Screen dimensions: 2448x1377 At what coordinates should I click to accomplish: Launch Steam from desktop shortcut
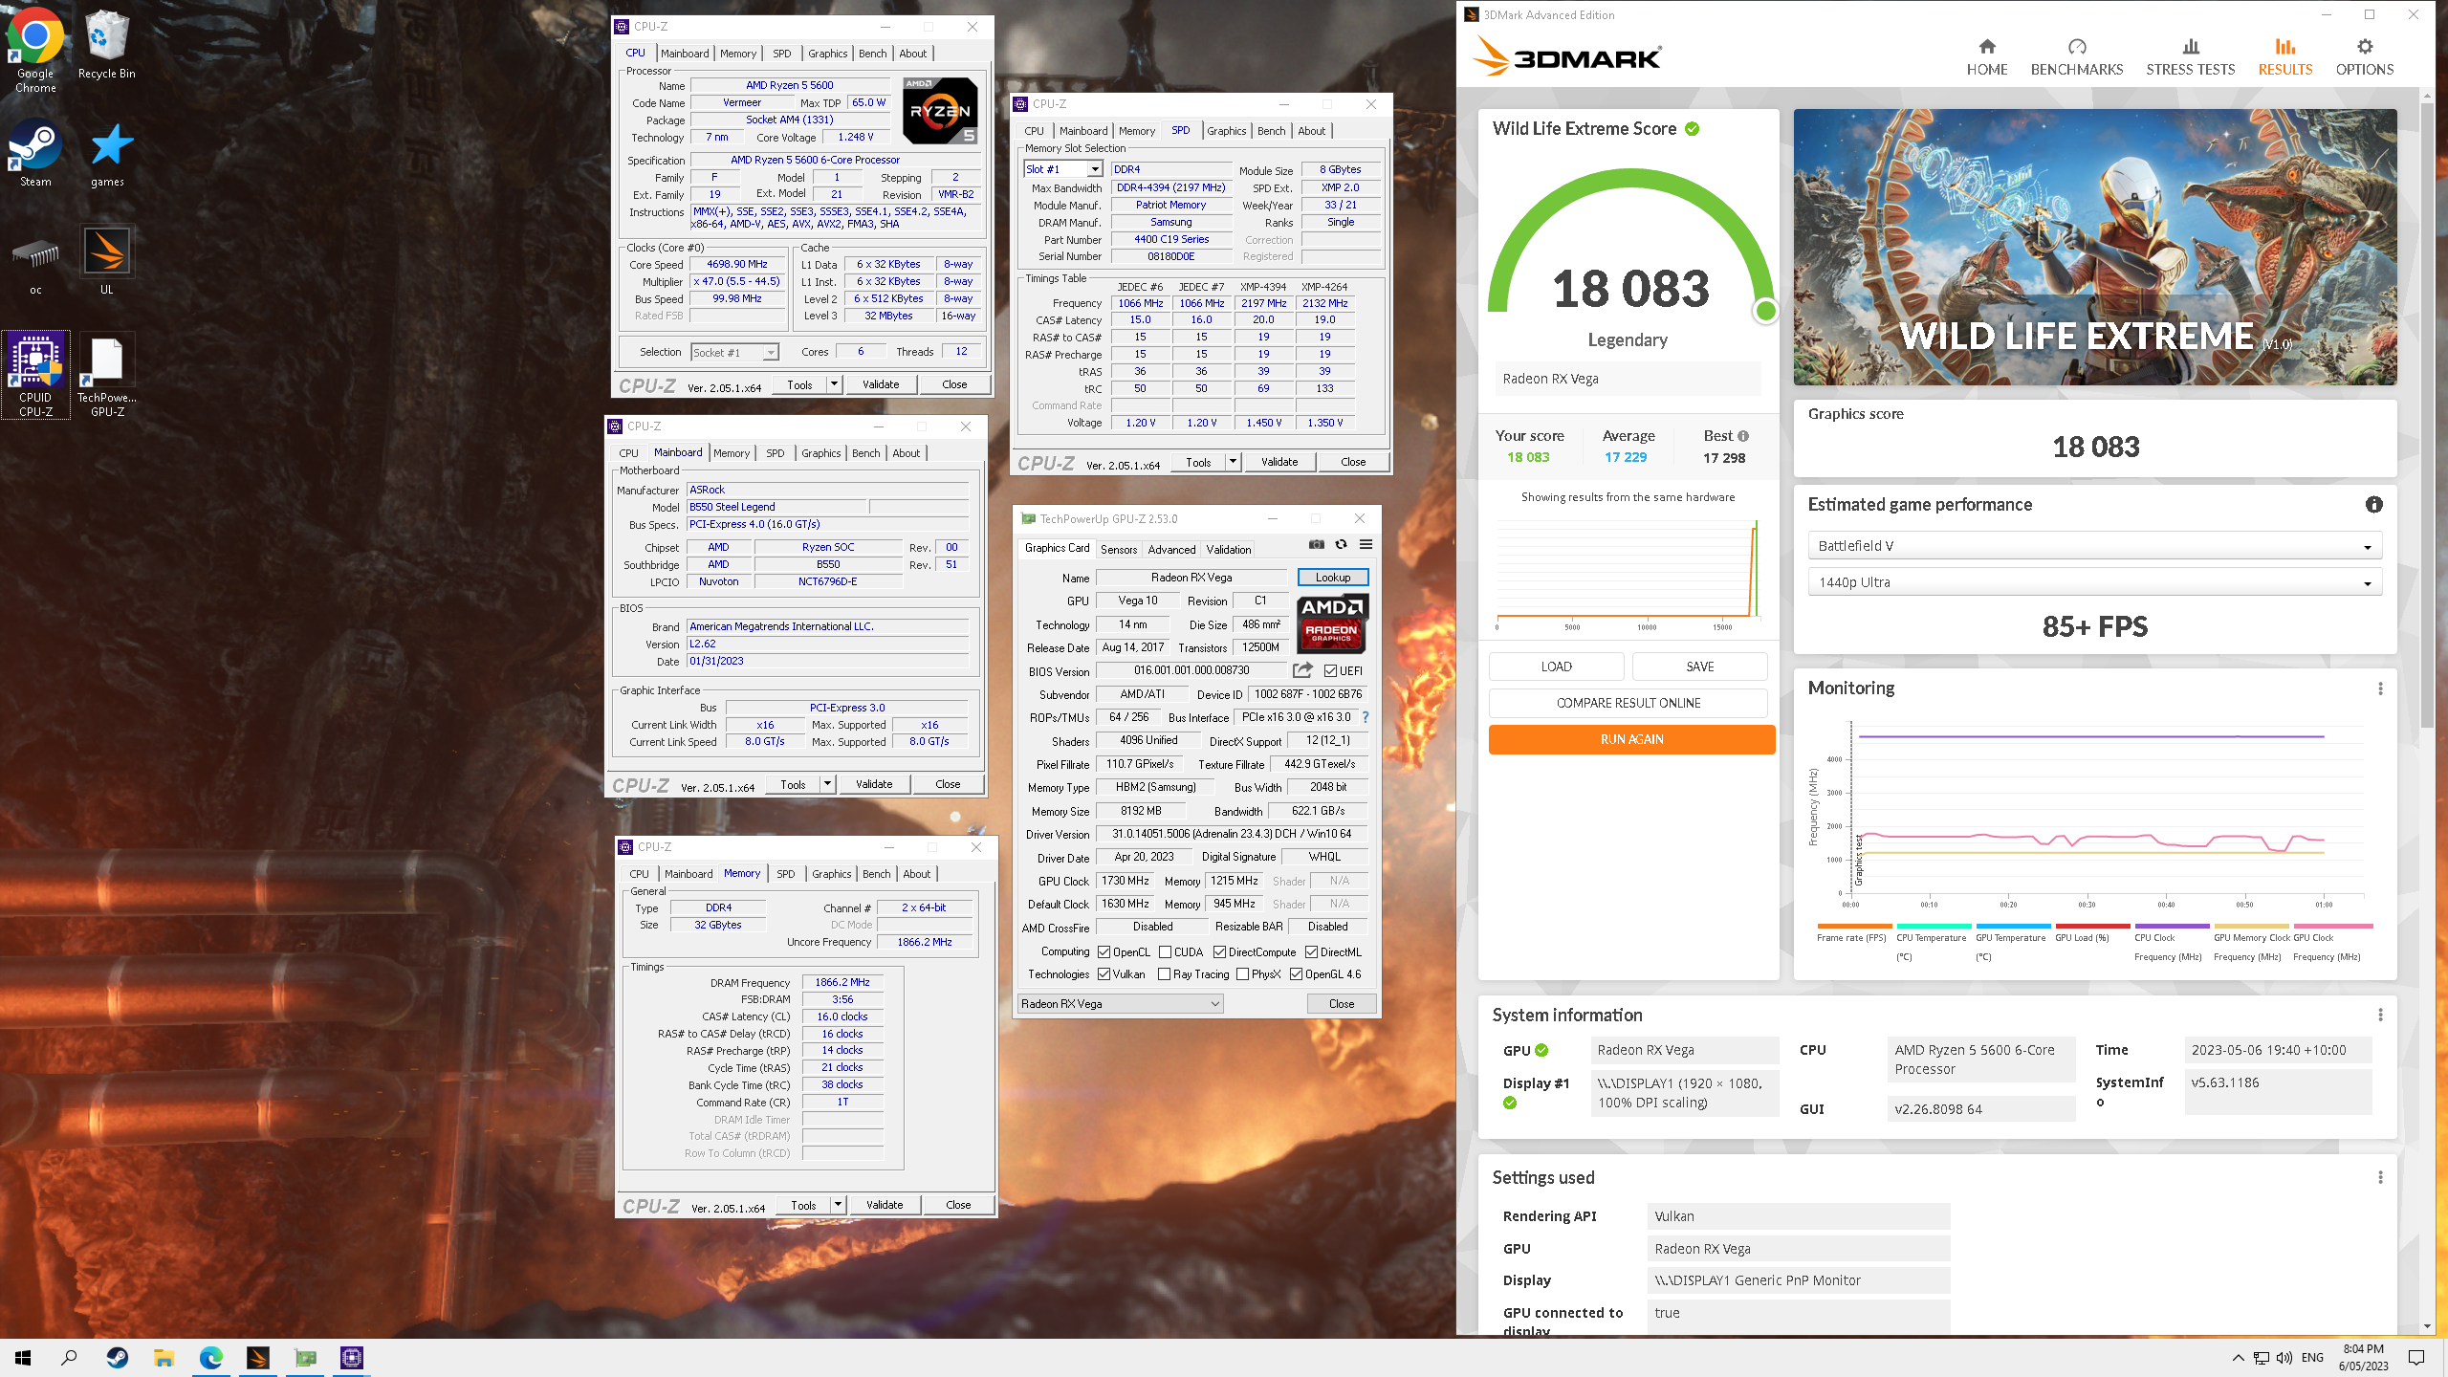(x=35, y=153)
